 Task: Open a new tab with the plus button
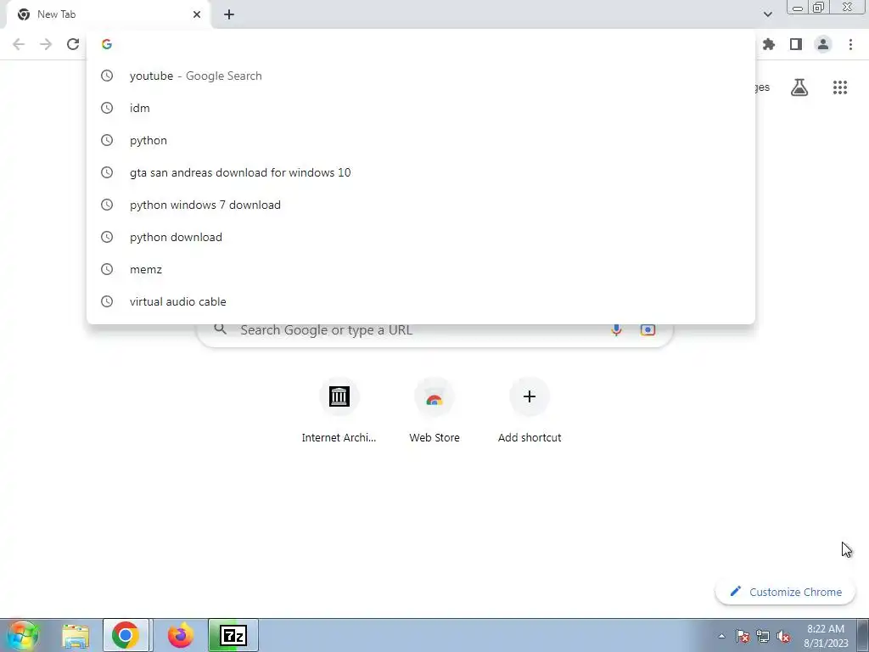[x=229, y=14]
